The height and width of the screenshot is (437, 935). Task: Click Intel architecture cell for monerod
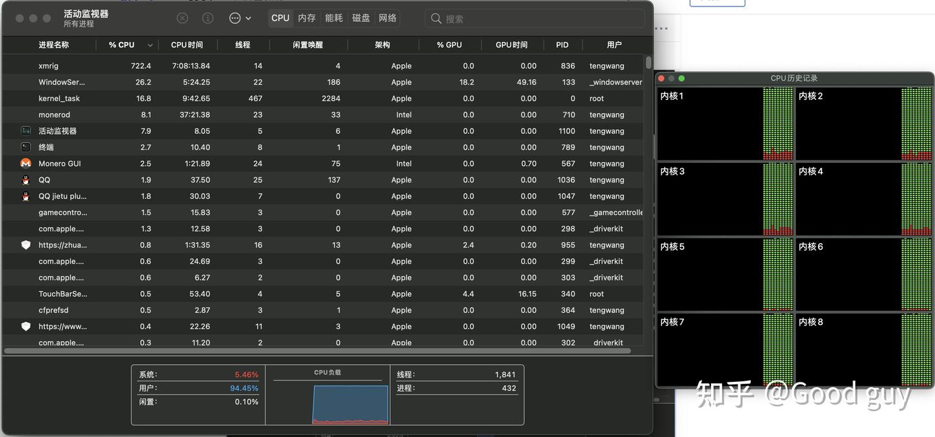[404, 114]
